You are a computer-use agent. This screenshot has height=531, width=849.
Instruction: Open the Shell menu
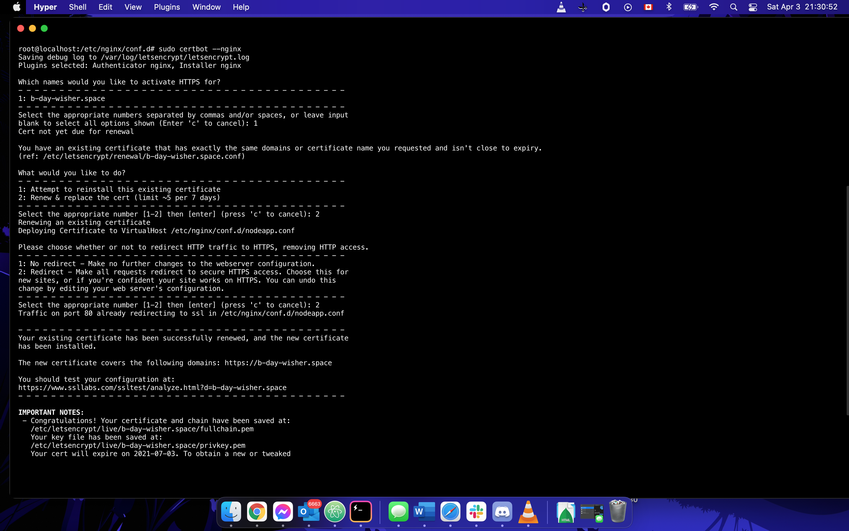click(x=78, y=7)
